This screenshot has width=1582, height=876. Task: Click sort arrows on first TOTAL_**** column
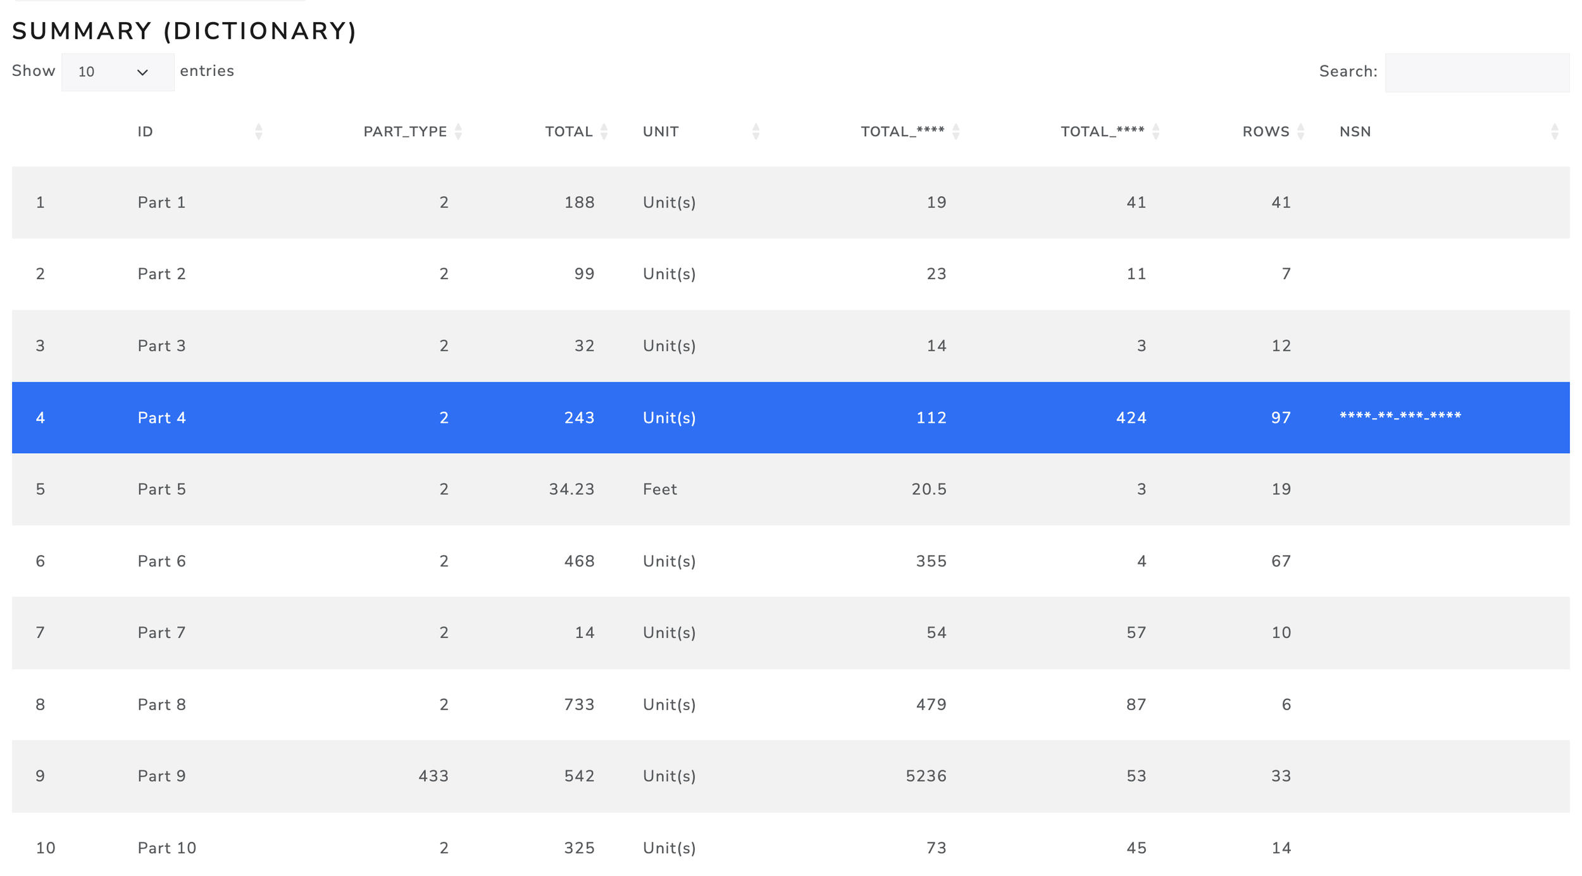[956, 132]
